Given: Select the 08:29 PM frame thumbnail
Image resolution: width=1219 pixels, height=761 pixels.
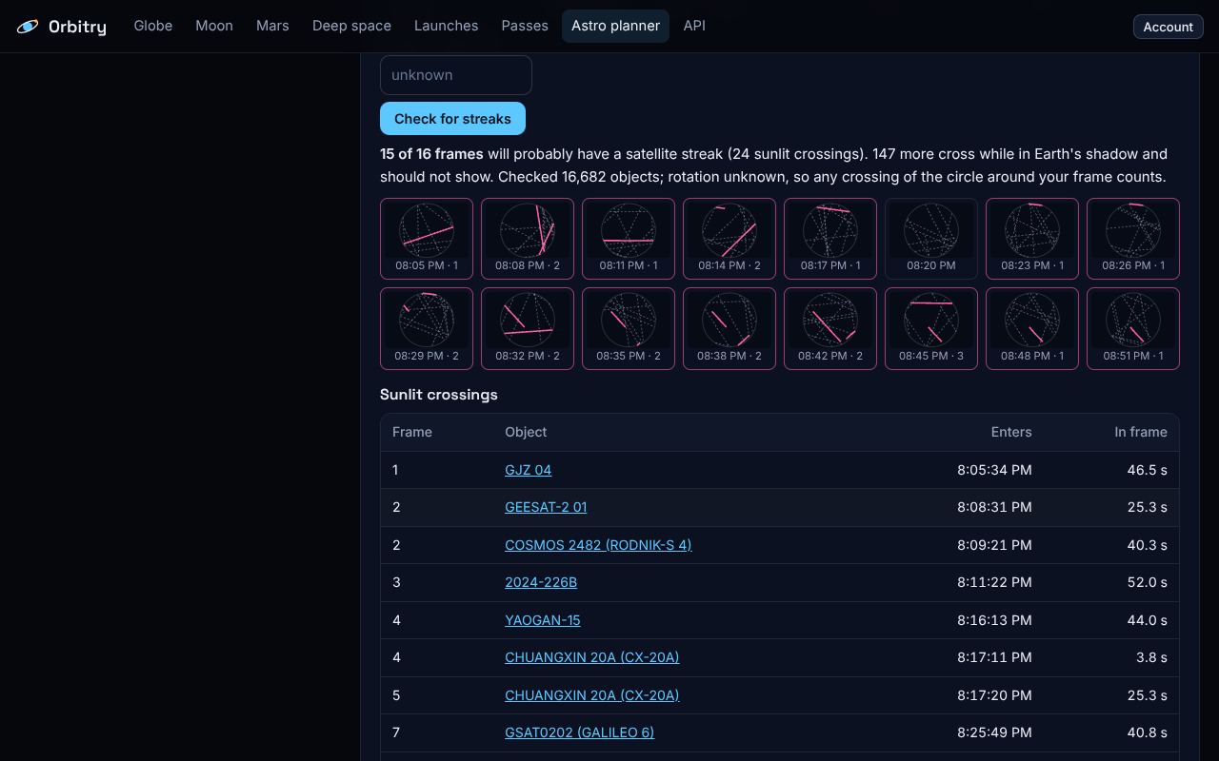Looking at the screenshot, I should click(x=427, y=328).
